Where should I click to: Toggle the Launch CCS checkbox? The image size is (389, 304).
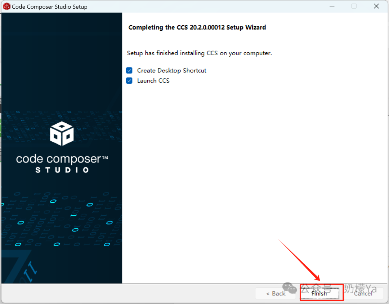click(129, 80)
